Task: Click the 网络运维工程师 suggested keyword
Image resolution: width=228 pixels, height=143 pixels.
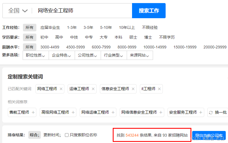Action: pos(95,112)
